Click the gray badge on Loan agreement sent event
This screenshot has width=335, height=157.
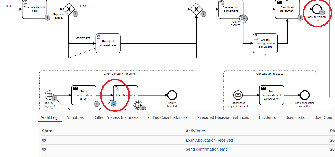pyautogui.click(x=322, y=12)
